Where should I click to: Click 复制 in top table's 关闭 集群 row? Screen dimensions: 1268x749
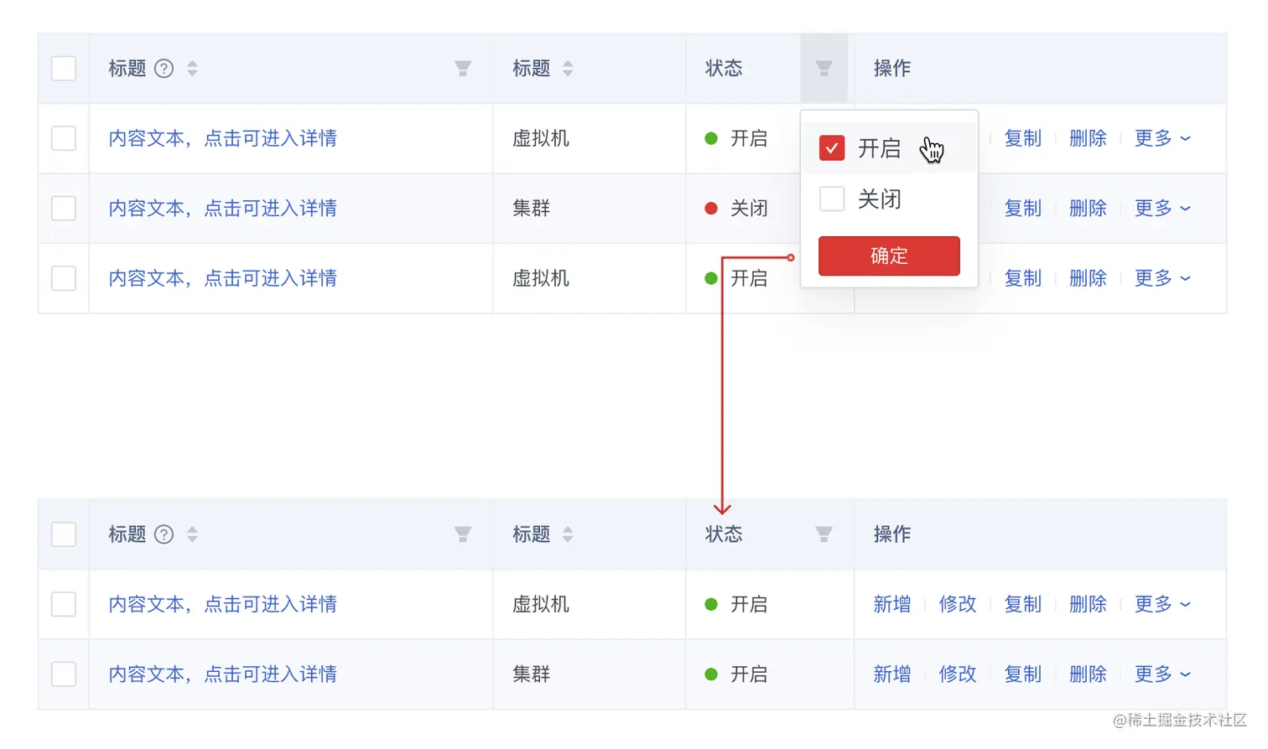pyautogui.click(x=1023, y=208)
